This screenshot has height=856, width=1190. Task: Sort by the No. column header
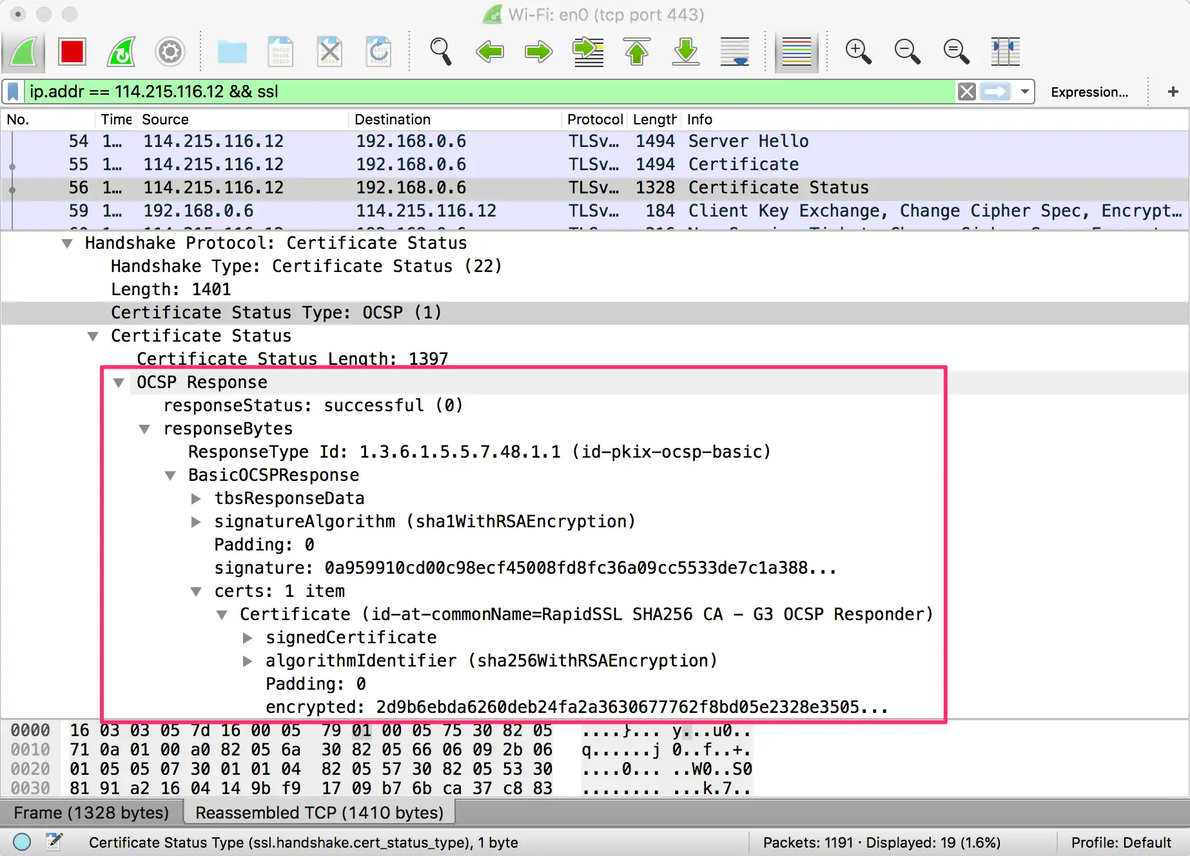pyautogui.click(x=48, y=119)
